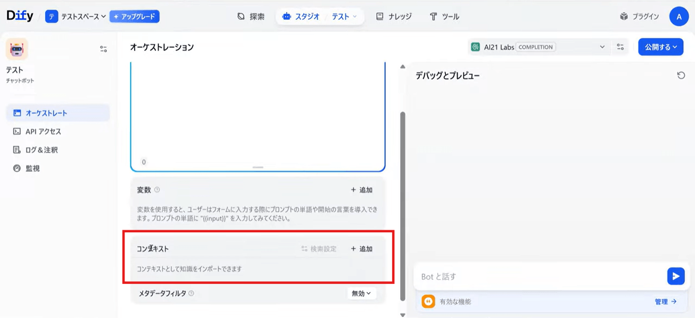Restart the debug conversation with refresh icon

click(681, 76)
